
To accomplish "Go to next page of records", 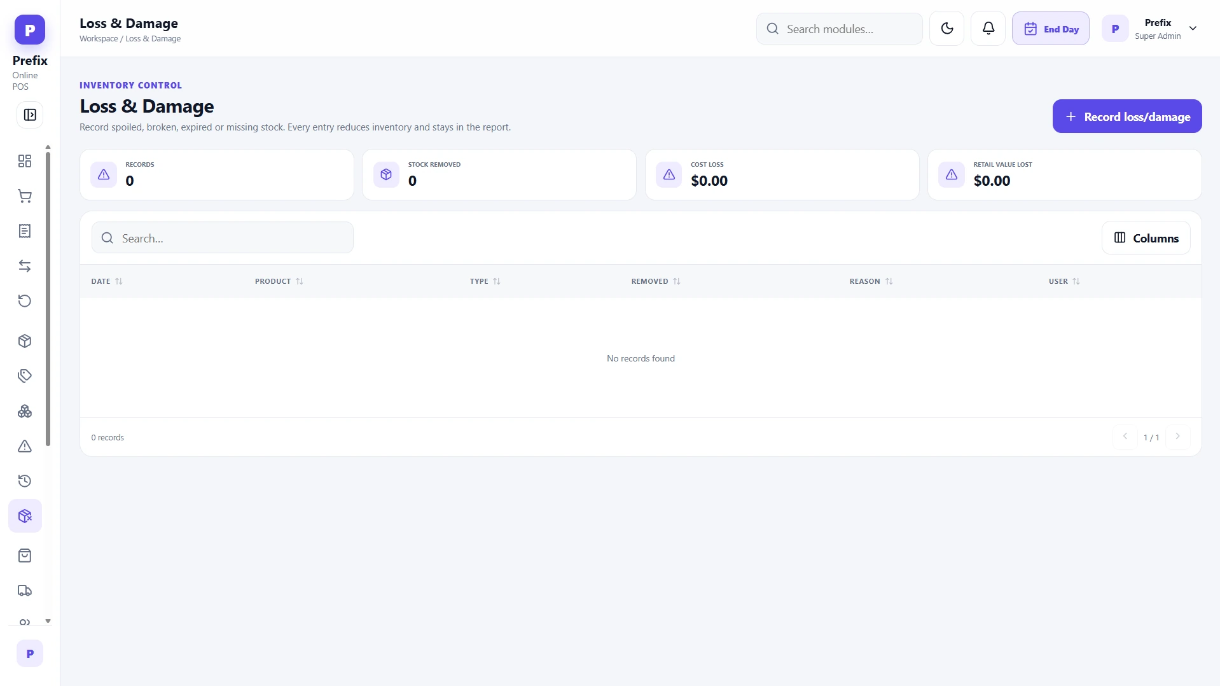I will 1177,437.
